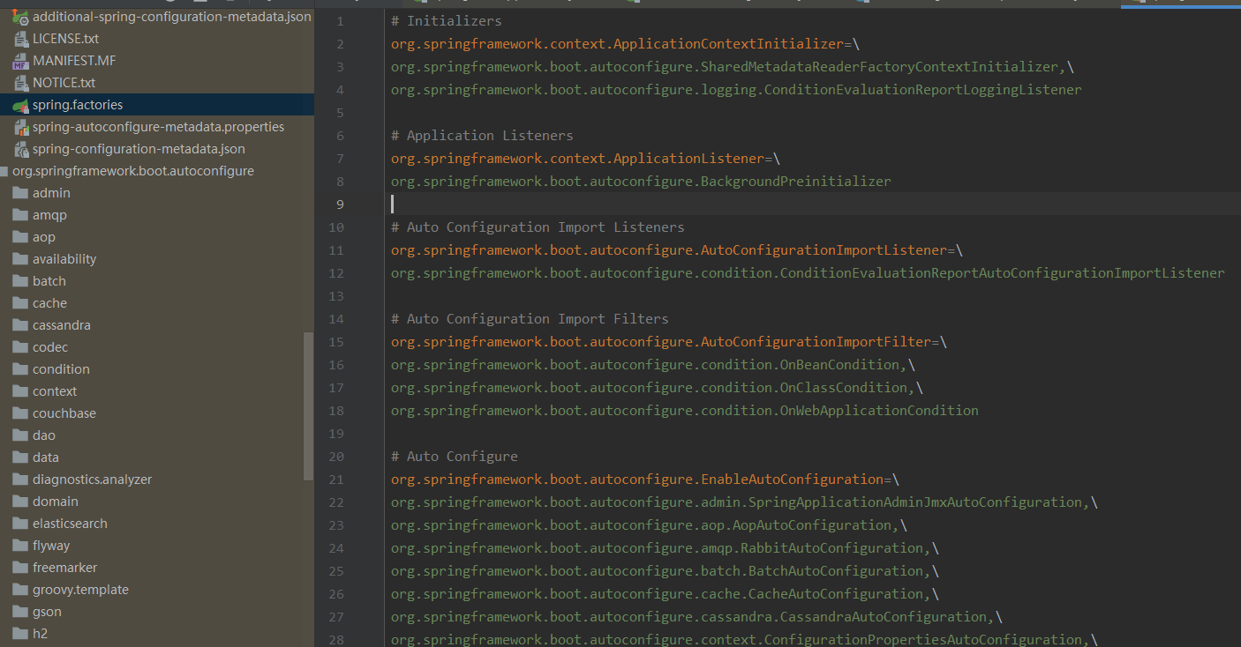Select the gson package in tree

[x=47, y=612]
